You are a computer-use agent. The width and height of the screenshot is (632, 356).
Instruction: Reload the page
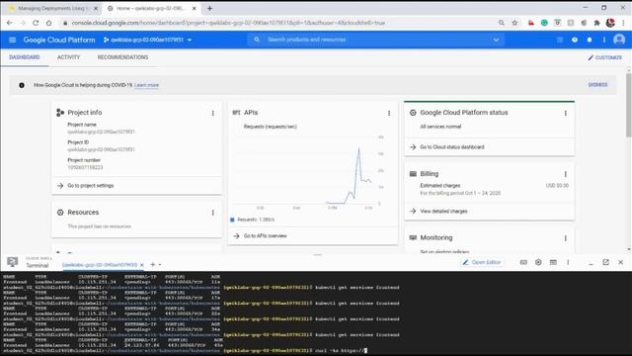click(x=36, y=23)
